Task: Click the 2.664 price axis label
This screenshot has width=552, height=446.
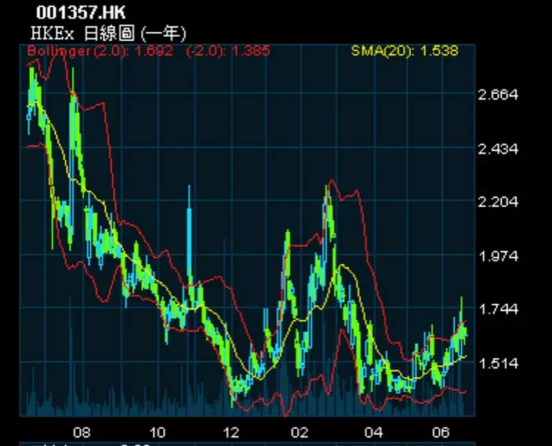Action: point(498,95)
